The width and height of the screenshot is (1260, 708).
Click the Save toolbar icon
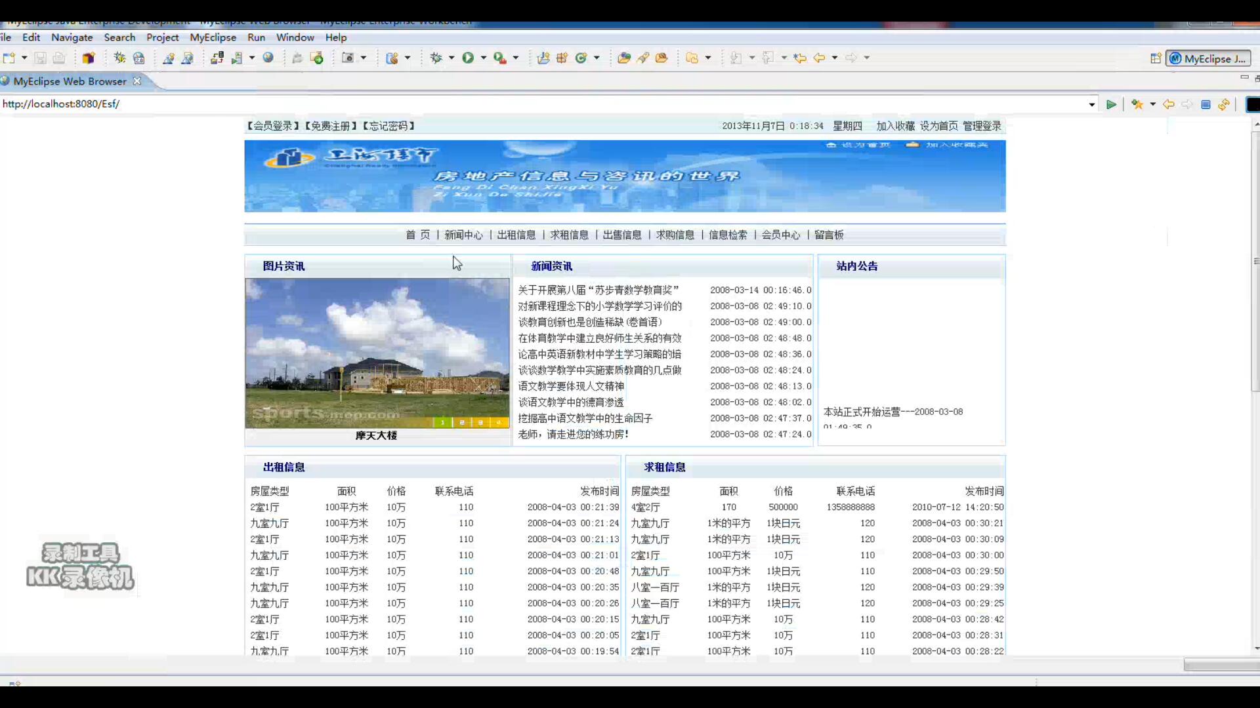click(x=40, y=58)
